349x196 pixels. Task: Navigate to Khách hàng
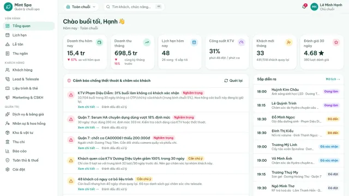click(29, 70)
